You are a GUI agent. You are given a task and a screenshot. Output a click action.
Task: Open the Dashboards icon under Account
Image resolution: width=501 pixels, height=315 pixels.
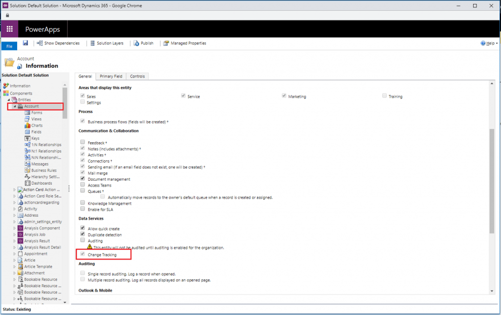coord(27,183)
